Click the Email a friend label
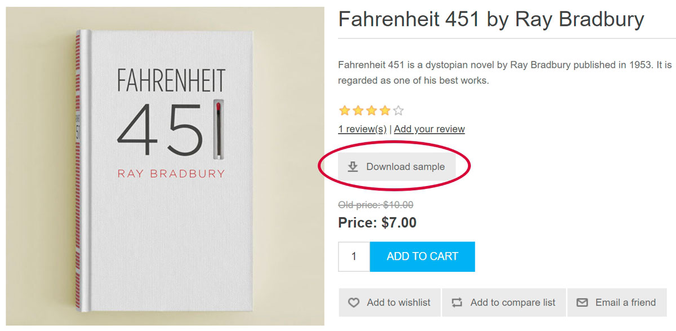 (625, 303)
